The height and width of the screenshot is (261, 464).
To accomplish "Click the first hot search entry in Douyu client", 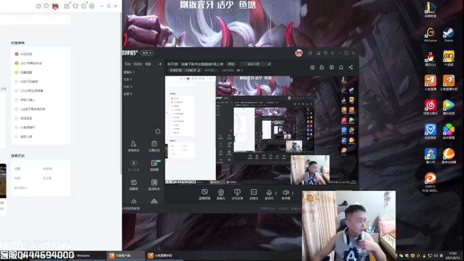I will [x=26, y=54].
